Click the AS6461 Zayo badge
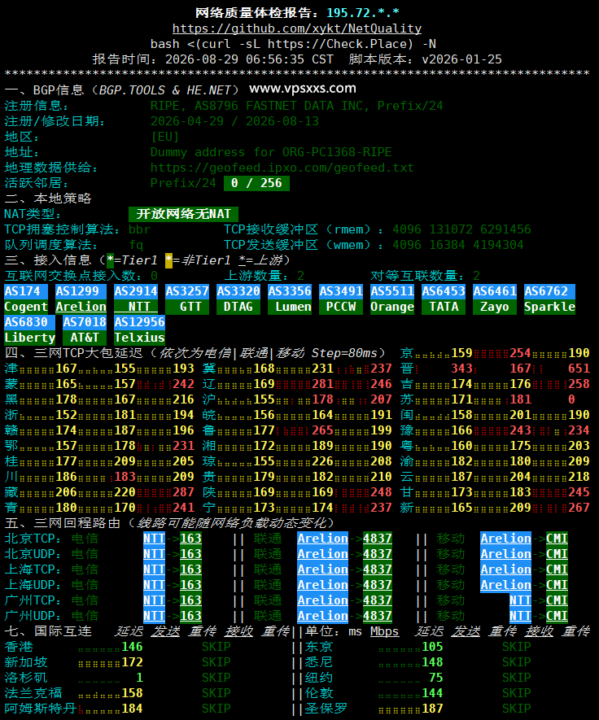599x720 pixels. coord(495,299)
